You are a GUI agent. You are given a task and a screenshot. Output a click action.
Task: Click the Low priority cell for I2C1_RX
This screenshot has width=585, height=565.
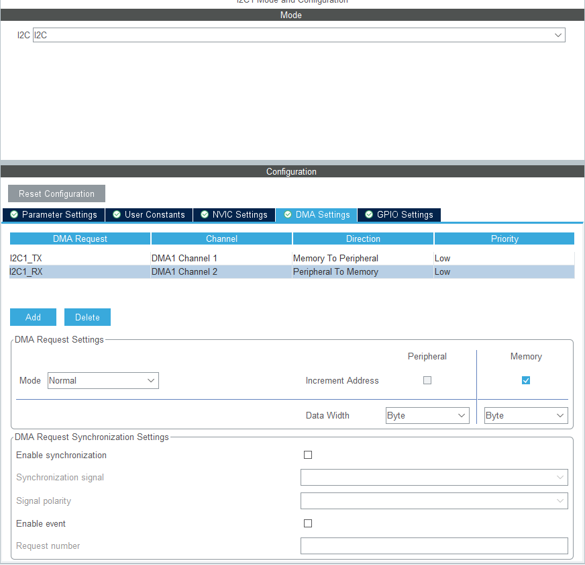(x=504, y=271)
